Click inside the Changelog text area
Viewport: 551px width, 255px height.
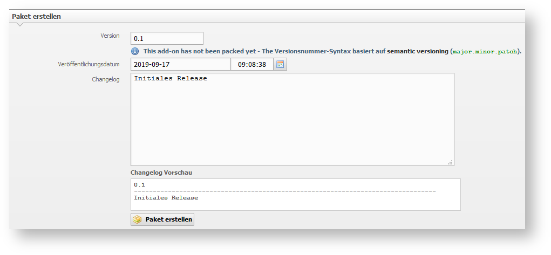[x=292, y=120]
